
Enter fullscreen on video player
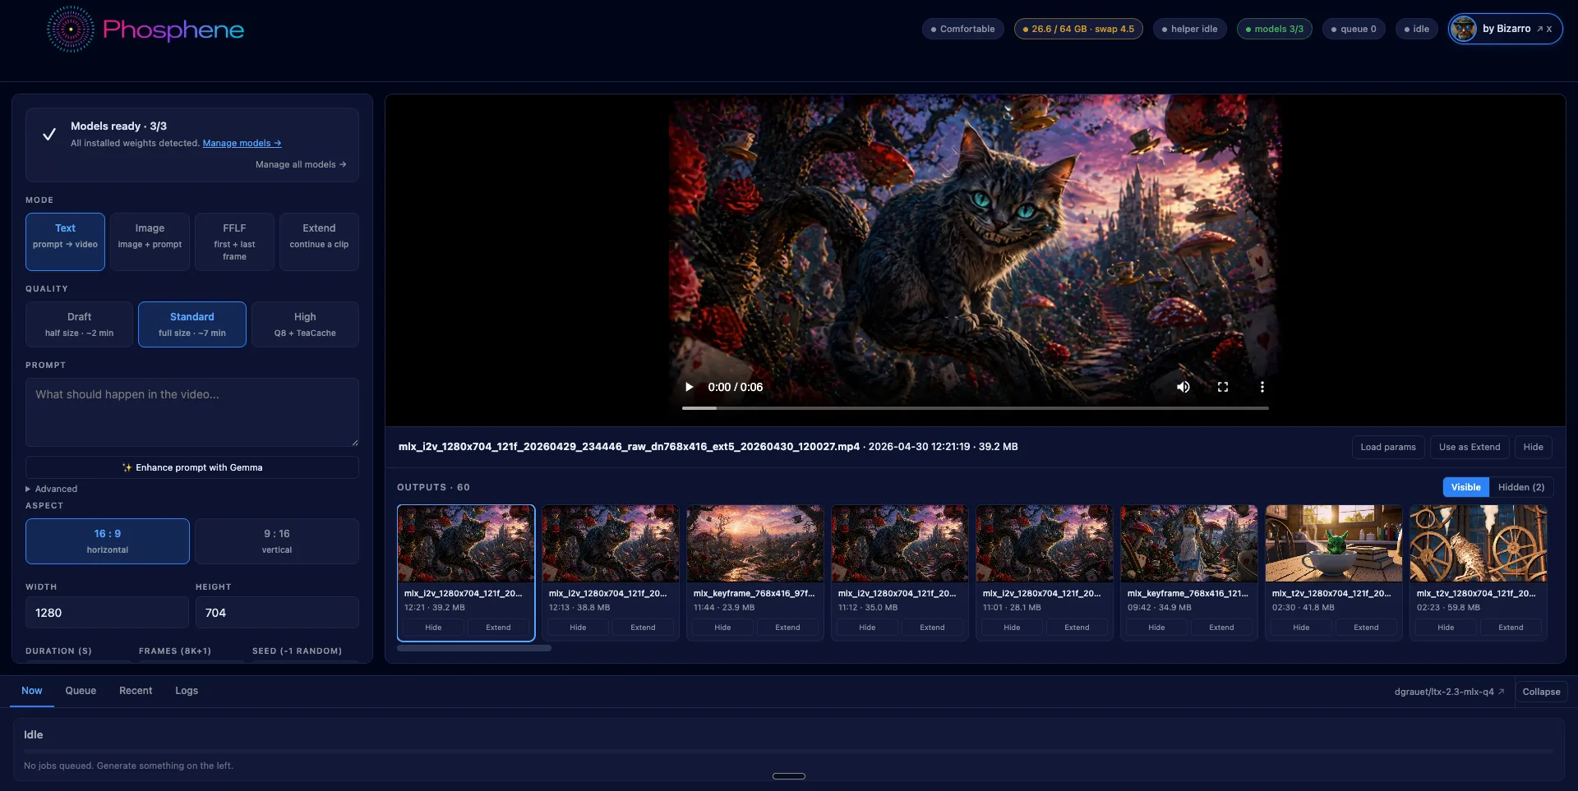point(1222,387)
